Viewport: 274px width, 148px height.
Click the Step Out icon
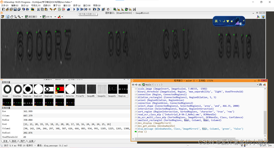coord(86,9)
